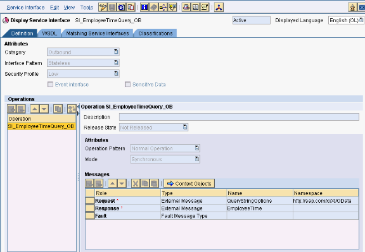Switch to the WSDL tab

[49, 33]
